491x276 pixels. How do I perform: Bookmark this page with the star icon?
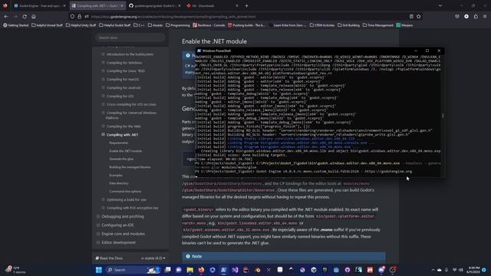click(419, 17)
